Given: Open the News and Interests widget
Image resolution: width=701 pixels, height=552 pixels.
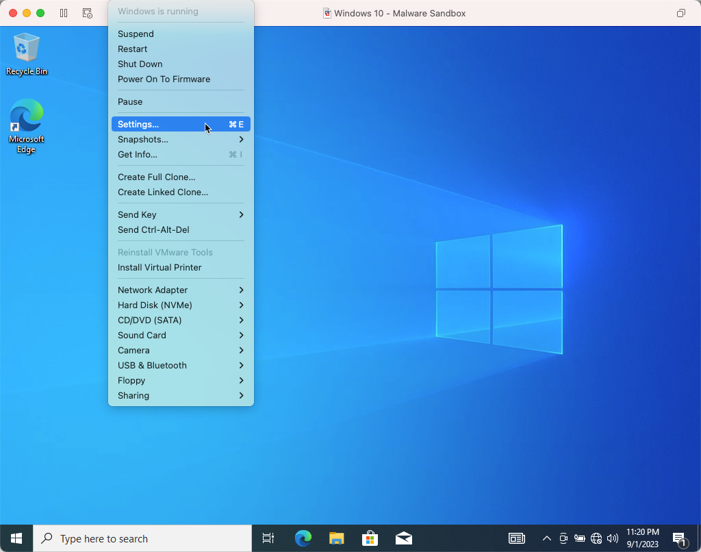Looking at the screenshot, I should pyautogui.click(x=516, y=538).
